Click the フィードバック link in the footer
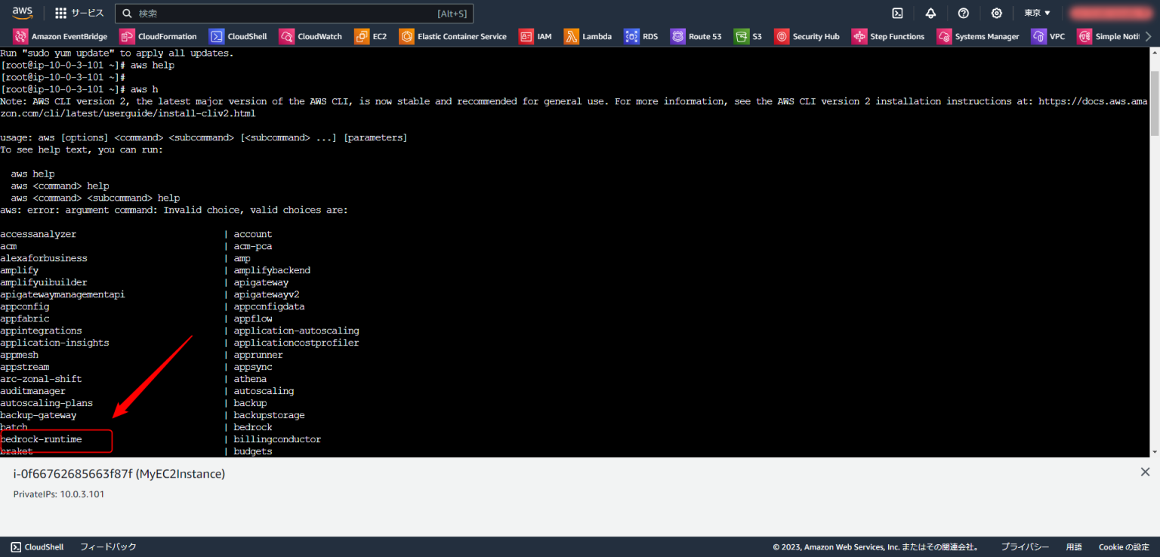This screenshot has height=557, width=1160. 108,546
